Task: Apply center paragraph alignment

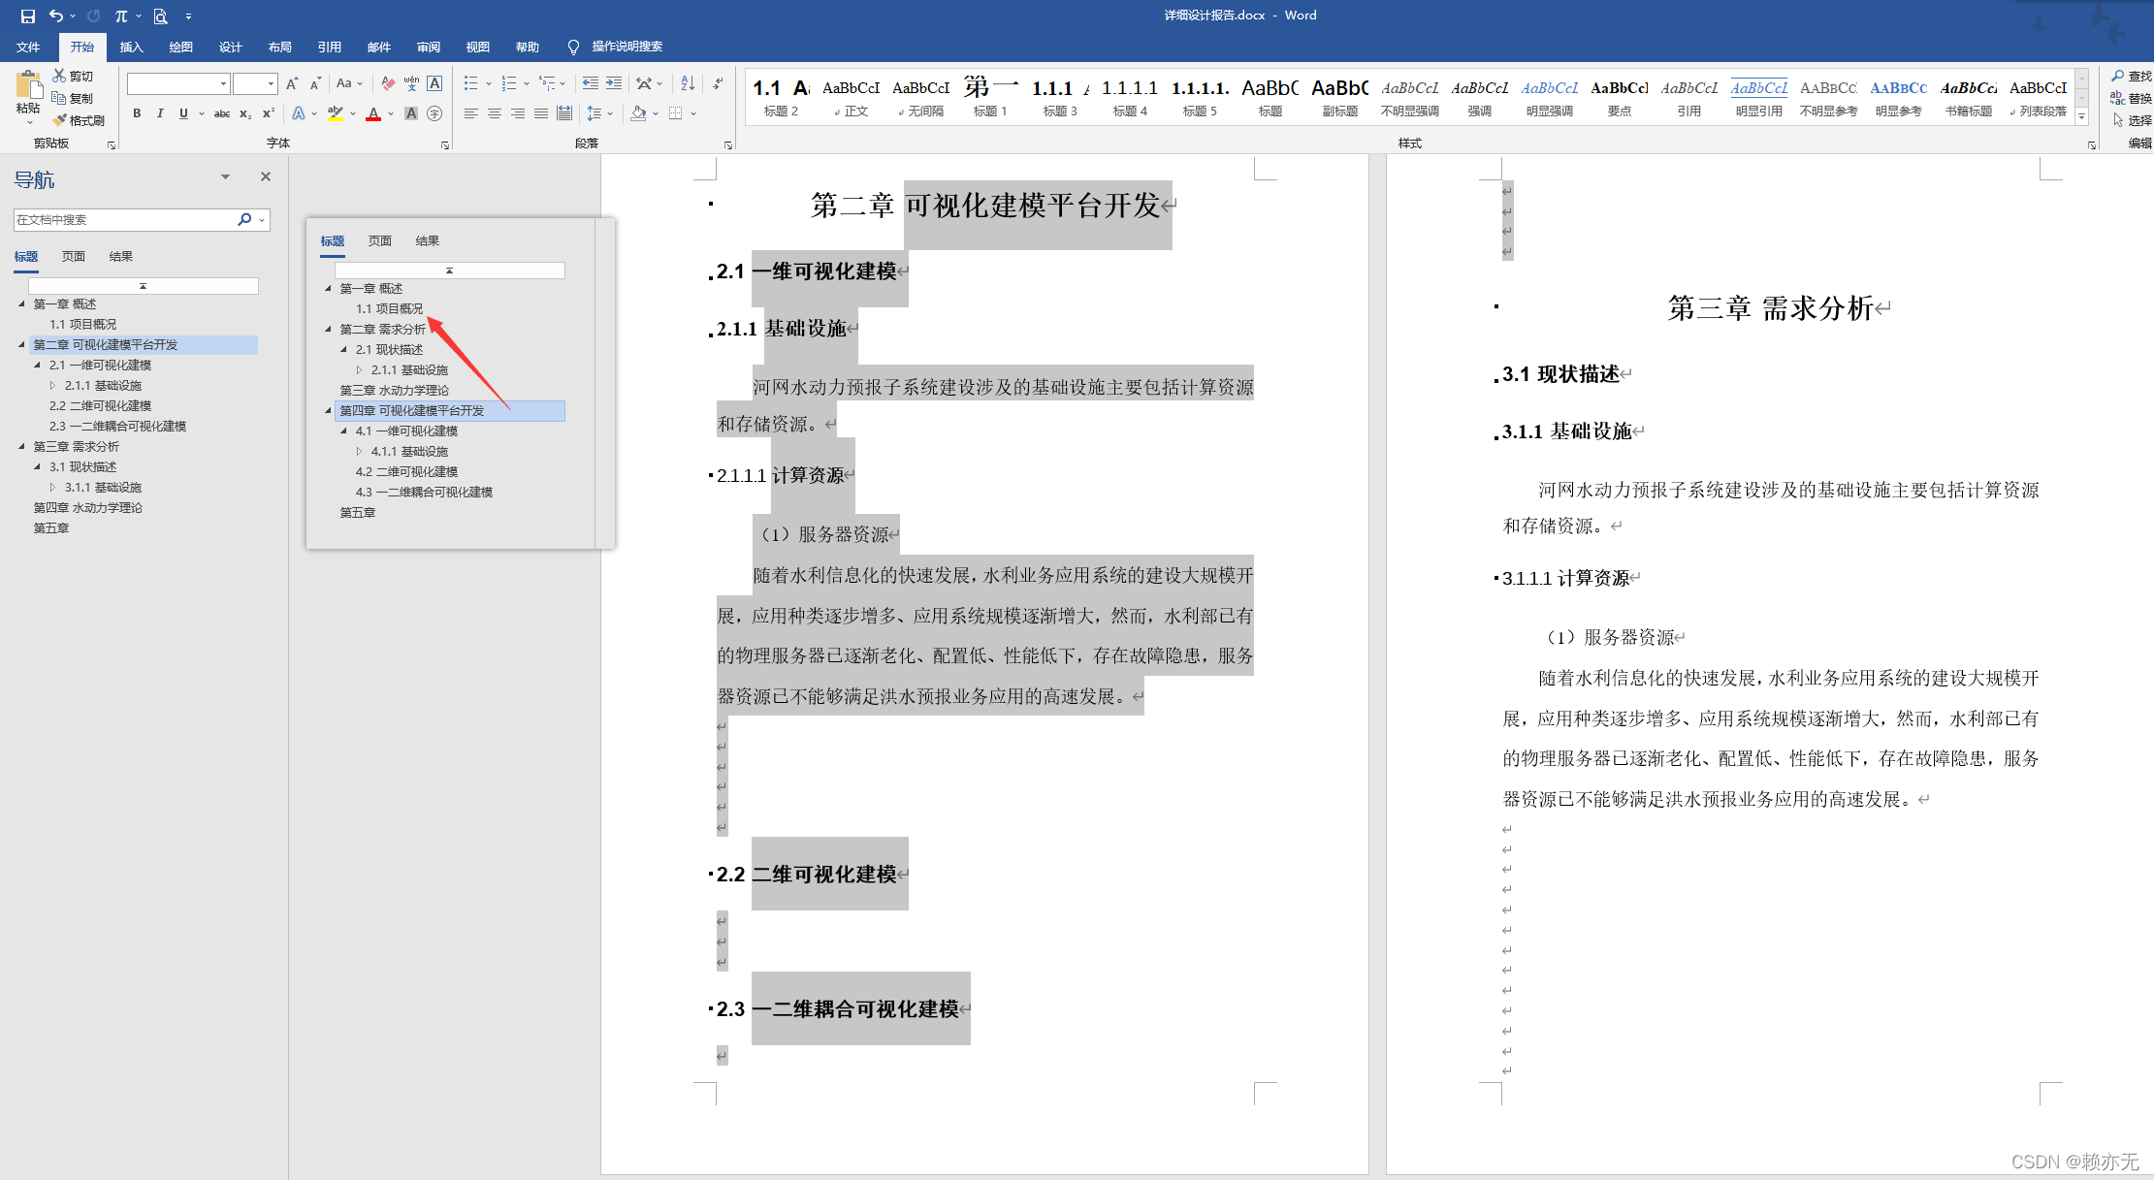Action: [495, 113]
